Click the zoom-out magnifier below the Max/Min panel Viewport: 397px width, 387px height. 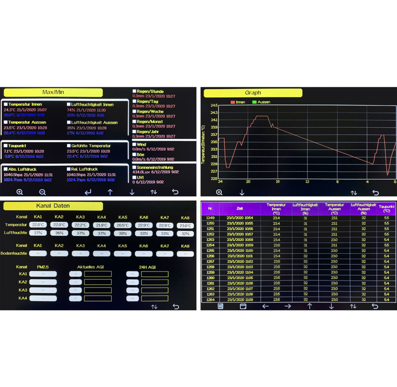(43, 192)
